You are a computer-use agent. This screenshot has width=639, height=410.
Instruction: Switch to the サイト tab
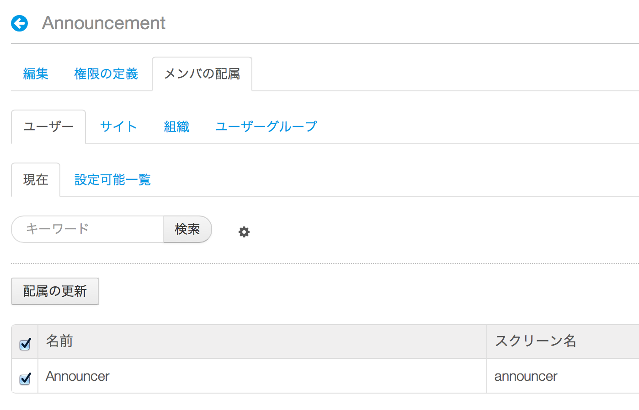point(118,127)
